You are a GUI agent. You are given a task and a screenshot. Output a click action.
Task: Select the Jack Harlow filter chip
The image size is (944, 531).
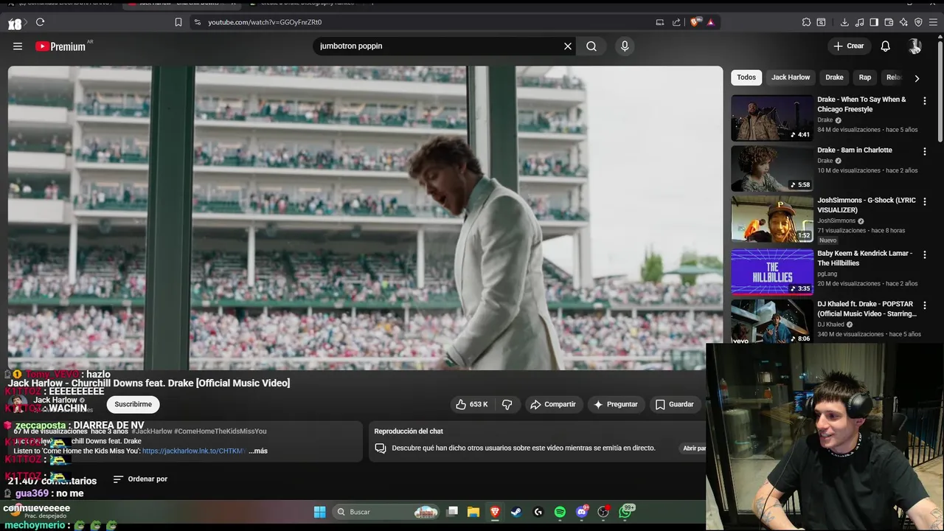point(791,77)
